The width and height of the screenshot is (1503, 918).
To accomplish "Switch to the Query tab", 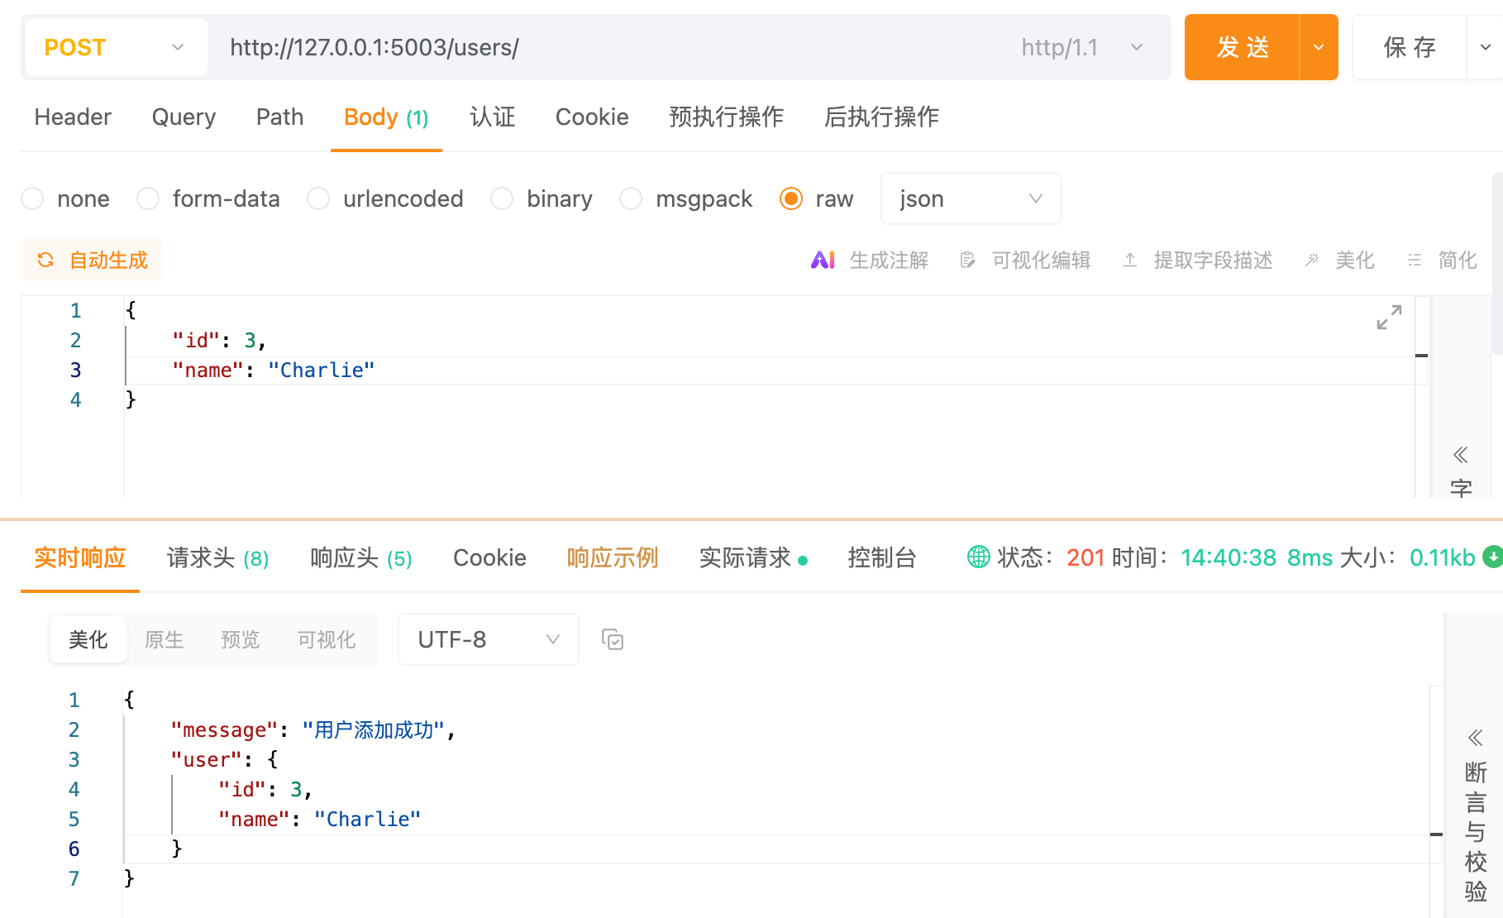I will point(184,117).
